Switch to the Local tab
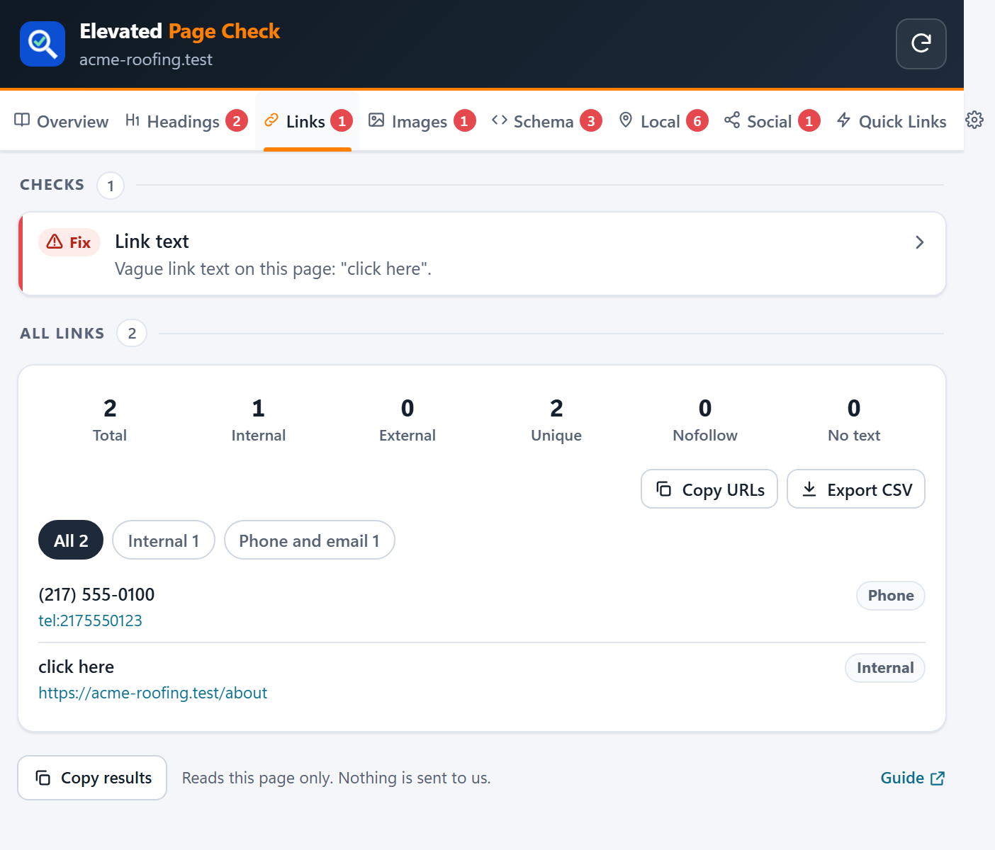This screenshot has width=995, height=850. pos(663,122)
